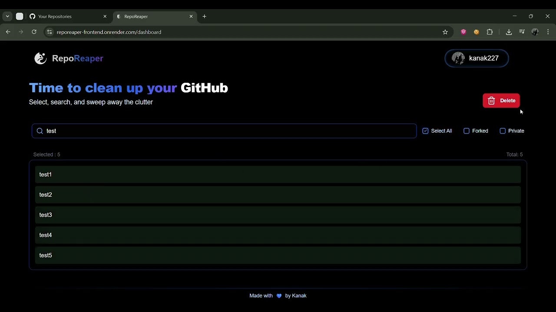Click the search magnifier icon

click(x=40, y=131)
